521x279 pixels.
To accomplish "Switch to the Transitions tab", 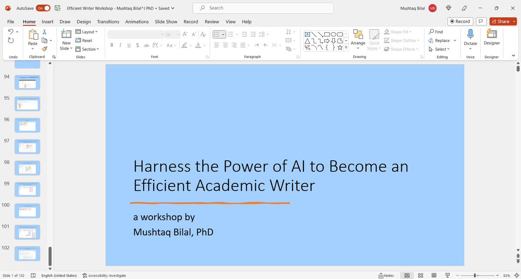I will 108,22.
